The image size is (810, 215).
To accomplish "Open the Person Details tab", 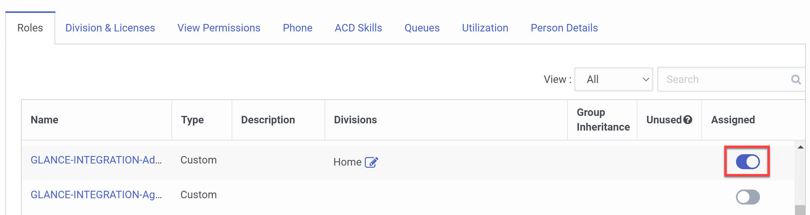I will click(564, 28).
